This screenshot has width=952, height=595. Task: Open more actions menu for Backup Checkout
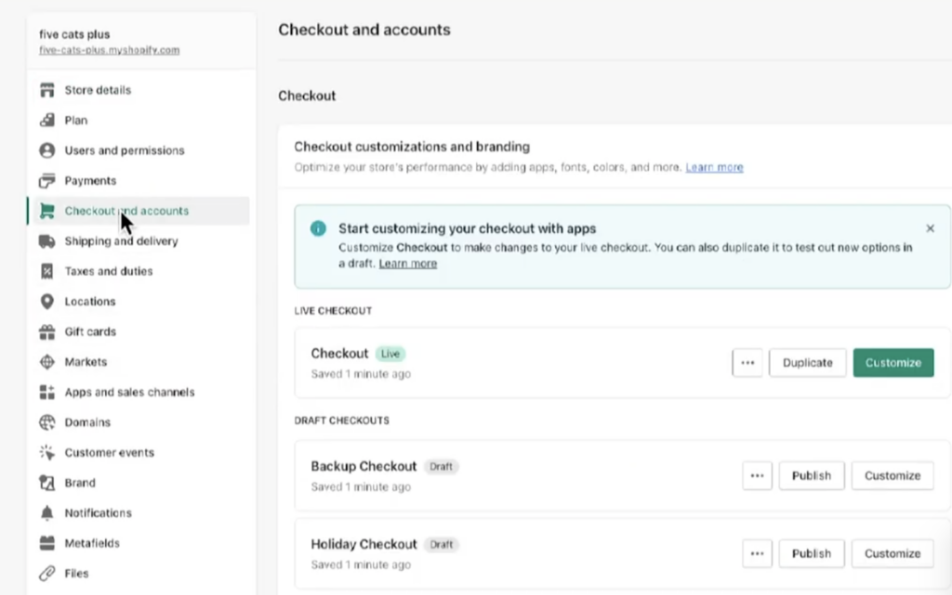757,475
